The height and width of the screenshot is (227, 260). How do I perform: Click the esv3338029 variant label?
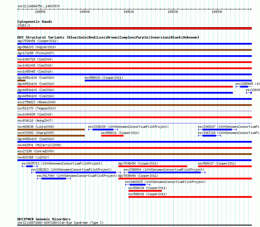[x=128, y=127]
